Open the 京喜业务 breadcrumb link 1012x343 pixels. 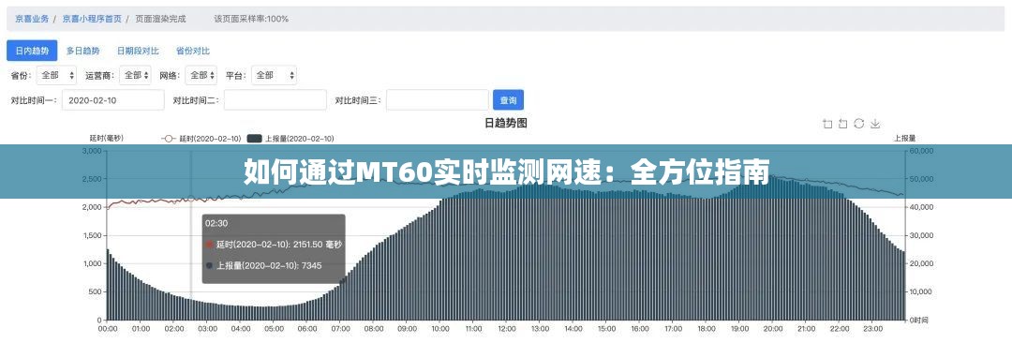tap(32, 19)
